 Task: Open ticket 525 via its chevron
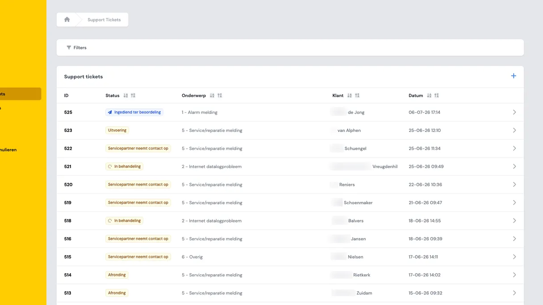(514, 112)
